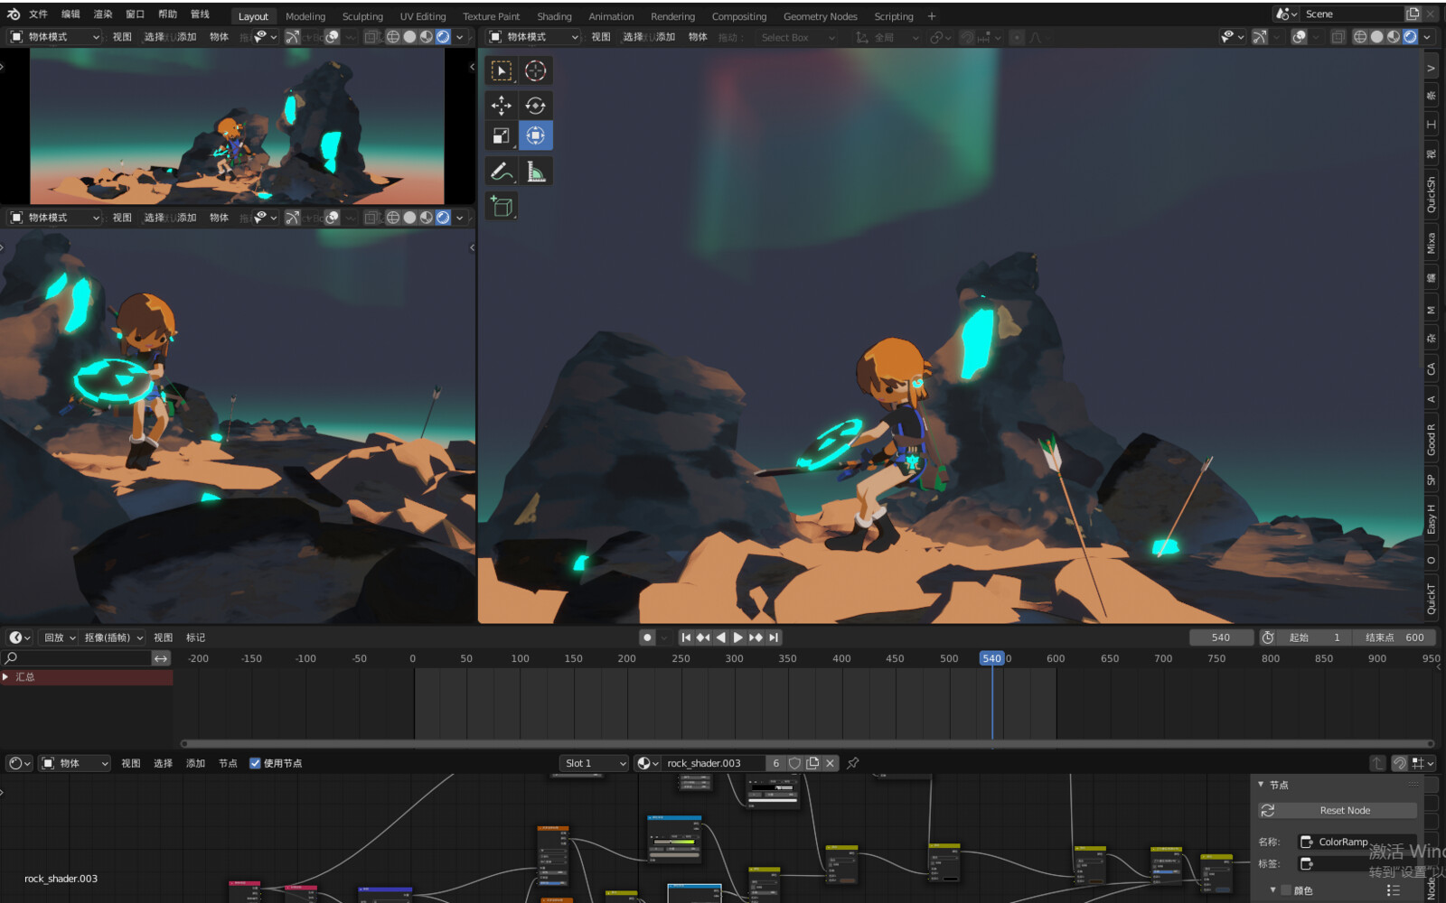Open the material browse dropdown

pyautogui.click(x=647, y=763)
